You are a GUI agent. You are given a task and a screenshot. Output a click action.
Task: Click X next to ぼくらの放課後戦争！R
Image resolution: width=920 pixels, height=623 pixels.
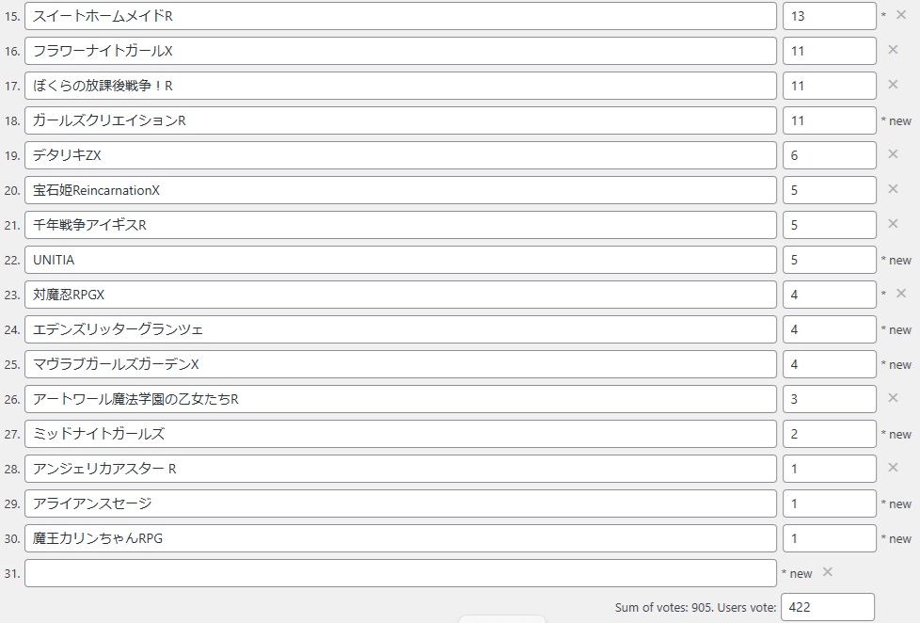(x=893, y=85)
